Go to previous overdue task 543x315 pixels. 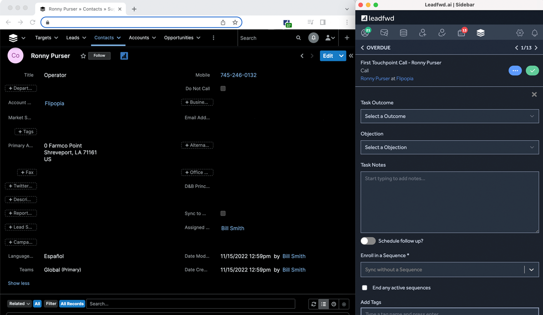pos(517,48)
